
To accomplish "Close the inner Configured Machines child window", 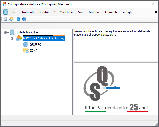I will click(156, 12).
